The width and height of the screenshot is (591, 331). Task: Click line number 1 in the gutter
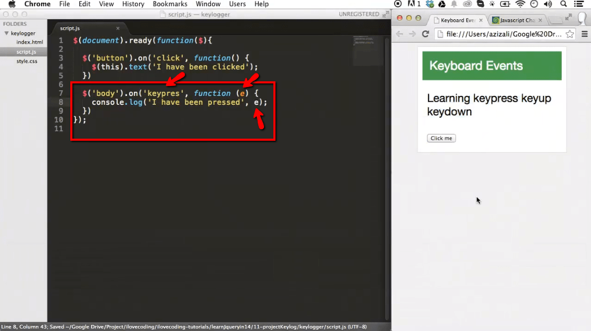(61, 40)
